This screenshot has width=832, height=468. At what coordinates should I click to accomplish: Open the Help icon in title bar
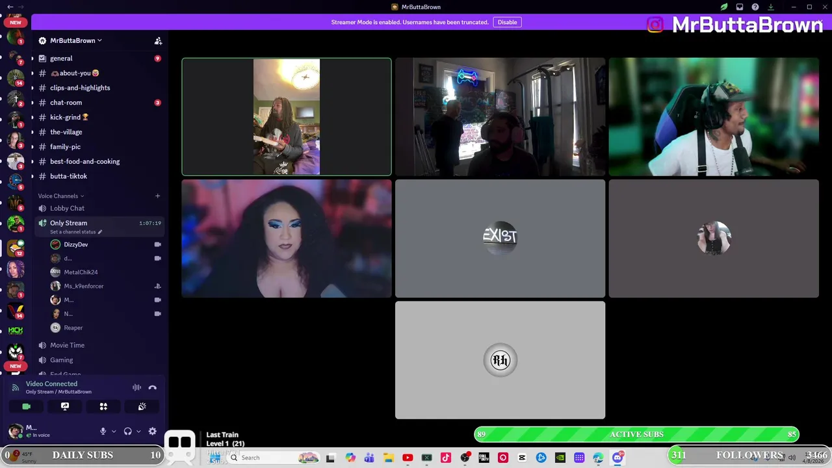[755, 7]
